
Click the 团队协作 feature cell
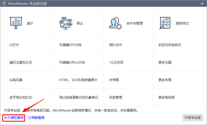click(128, 45)
